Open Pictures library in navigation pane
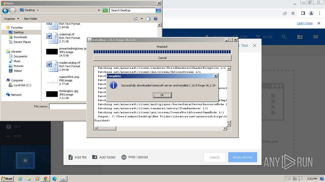 tap(16, 66)
